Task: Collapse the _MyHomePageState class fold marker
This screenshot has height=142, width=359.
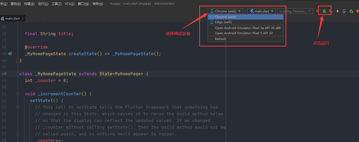Action: point(18,74)
